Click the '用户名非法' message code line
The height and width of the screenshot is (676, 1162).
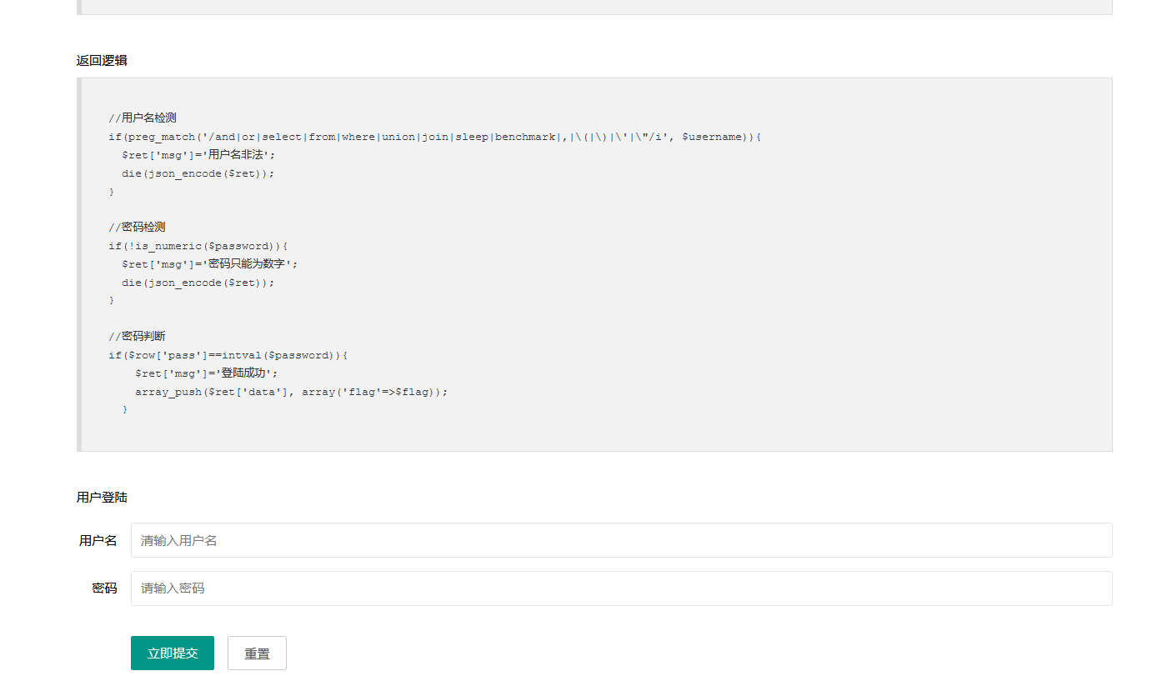click(x=198, y=155)
